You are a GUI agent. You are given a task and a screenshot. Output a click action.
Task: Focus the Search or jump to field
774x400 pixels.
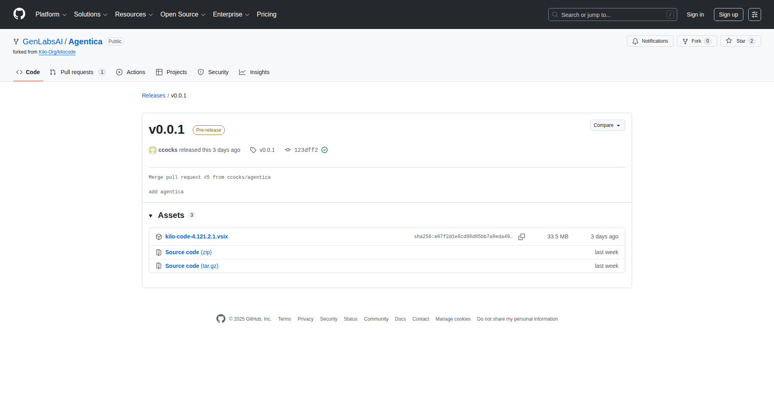(x=612, y=15)
